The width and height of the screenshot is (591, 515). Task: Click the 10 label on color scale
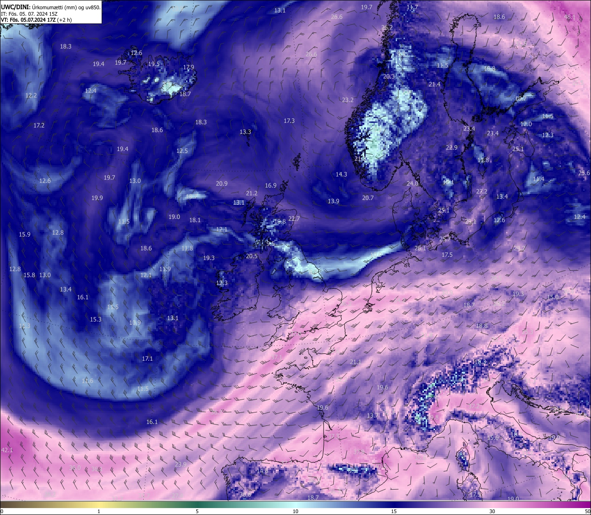point(295,511)
